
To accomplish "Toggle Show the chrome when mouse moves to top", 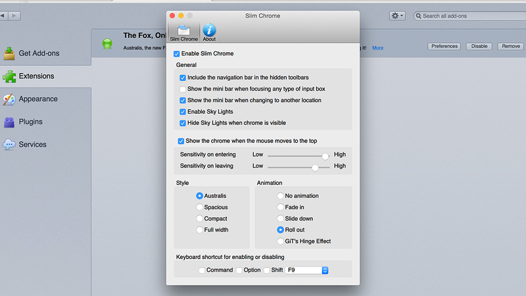I will pyautogui.click(x=181, y=141).
